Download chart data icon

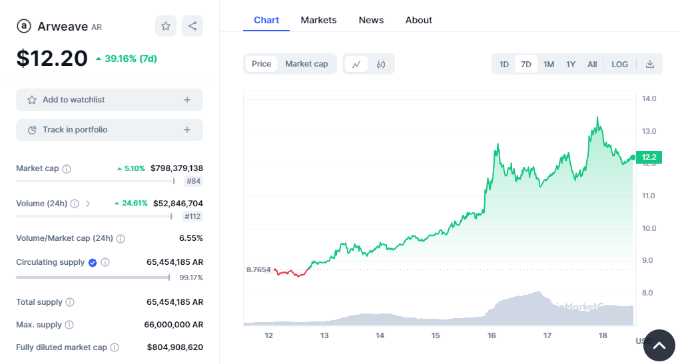point(649,64)
